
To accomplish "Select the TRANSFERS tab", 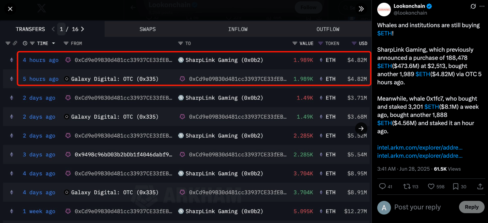I will (x=30, y=29).
